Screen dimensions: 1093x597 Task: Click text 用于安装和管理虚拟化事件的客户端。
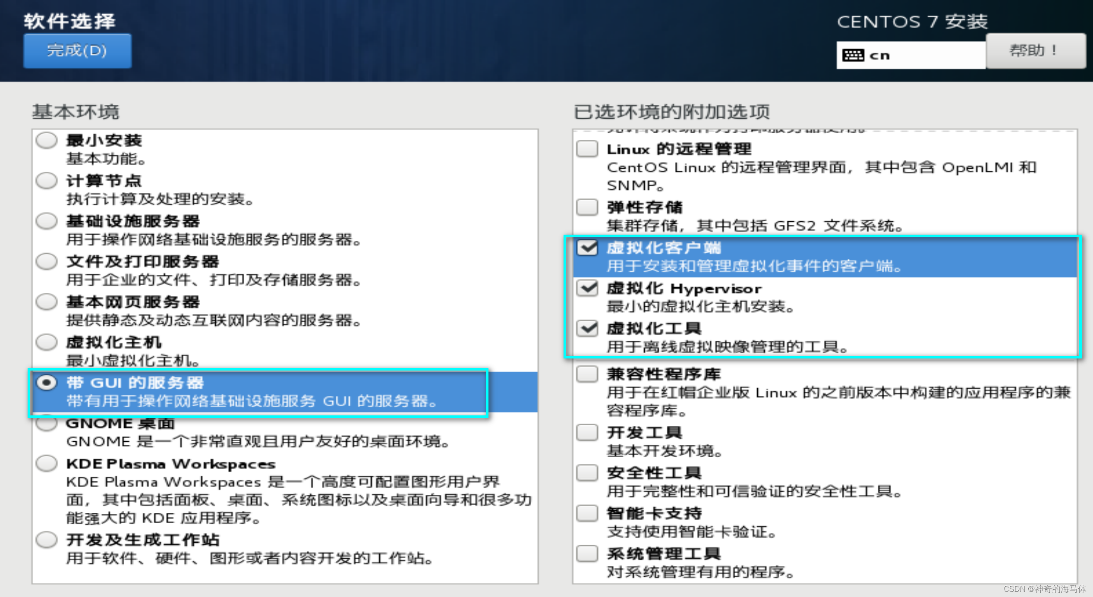point(755,266)
